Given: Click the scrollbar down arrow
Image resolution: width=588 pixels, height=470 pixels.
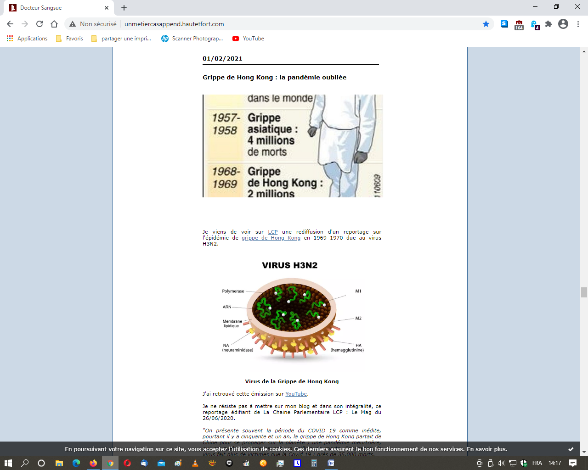Looking at the screenshot, I should [584, 452].
